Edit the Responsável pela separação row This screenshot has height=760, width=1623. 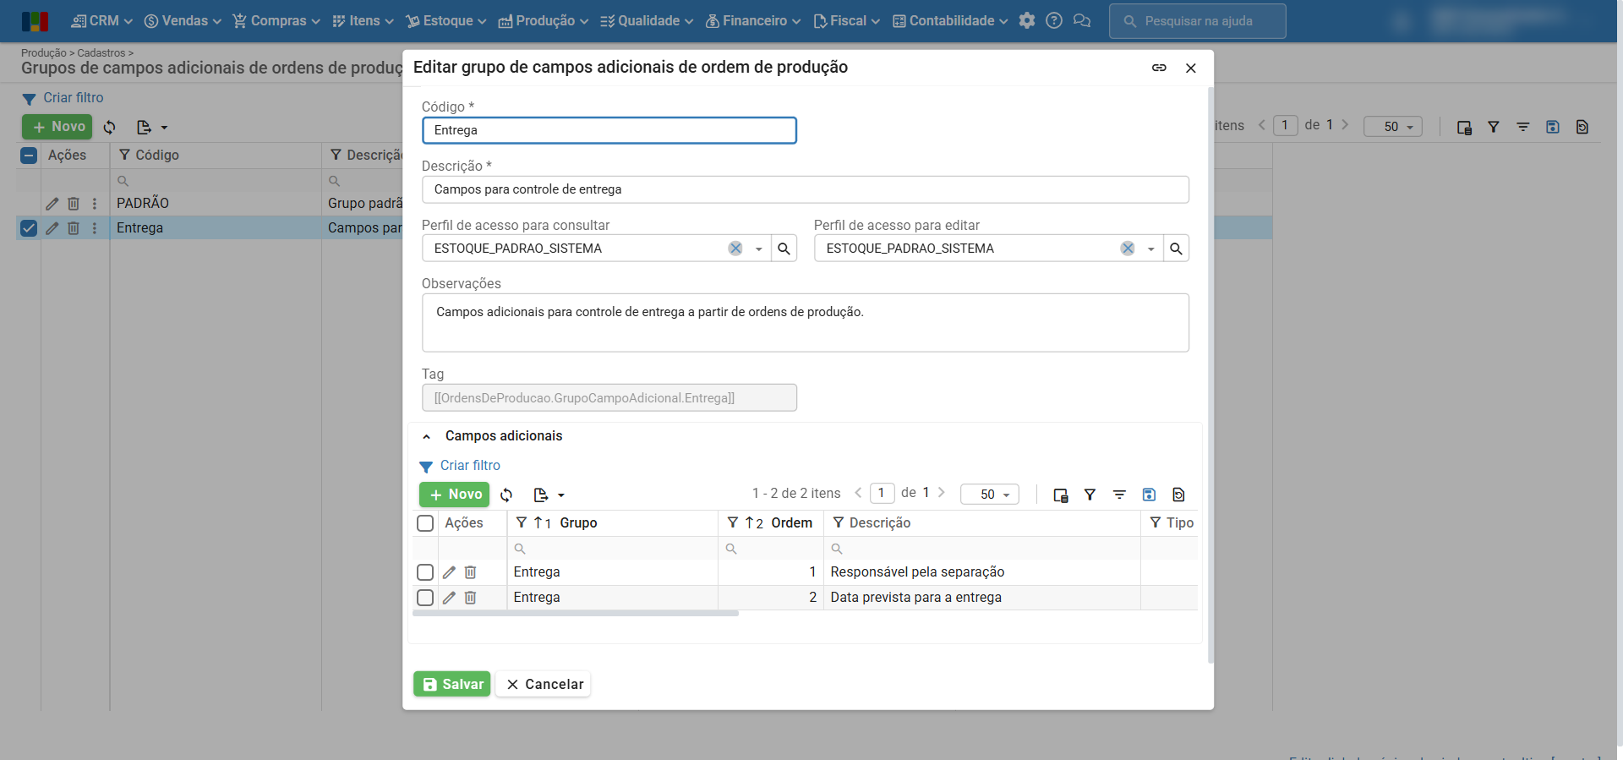[x=449, y=572]
